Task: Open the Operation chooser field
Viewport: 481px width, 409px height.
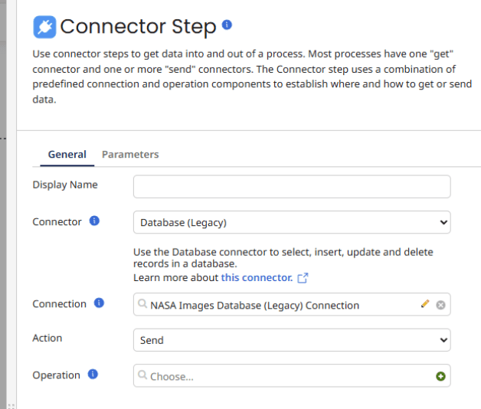Action: pyautogui.click(x=283, y=376)
